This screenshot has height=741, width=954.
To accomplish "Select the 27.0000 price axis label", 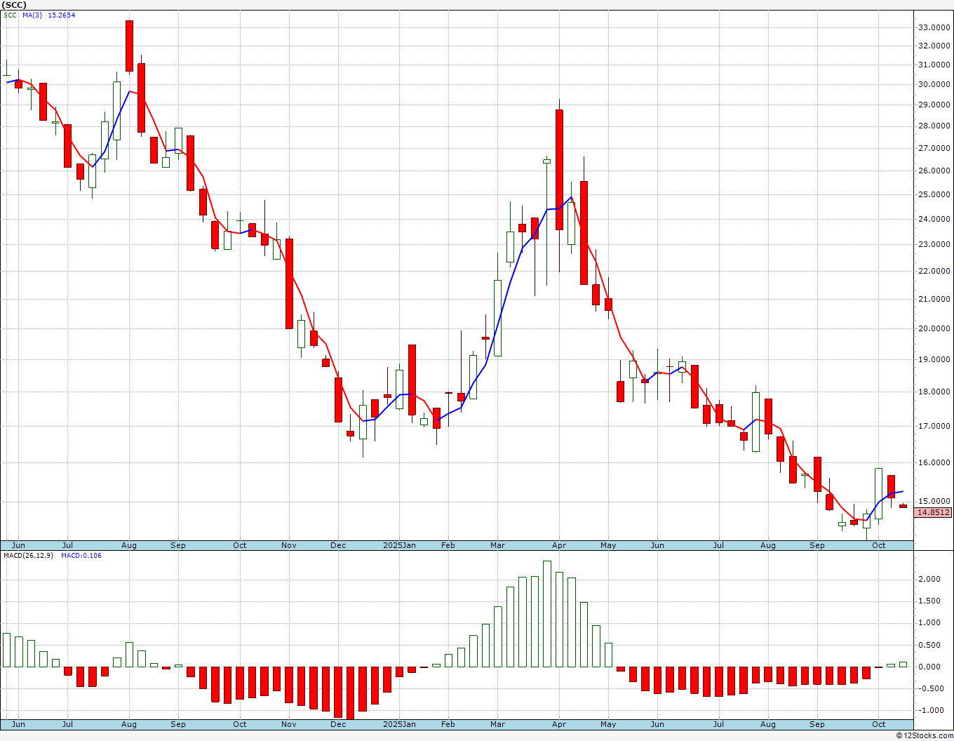I will 934,148.
